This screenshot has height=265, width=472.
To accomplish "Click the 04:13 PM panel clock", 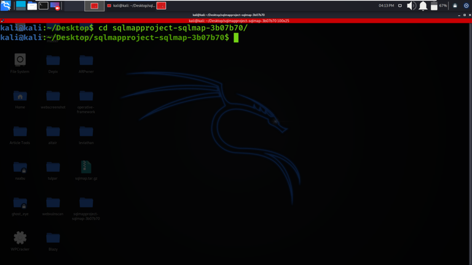I will 386,6.
